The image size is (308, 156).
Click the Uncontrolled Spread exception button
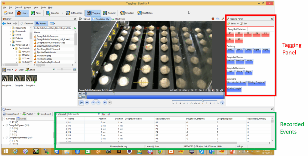coord(236,83)
